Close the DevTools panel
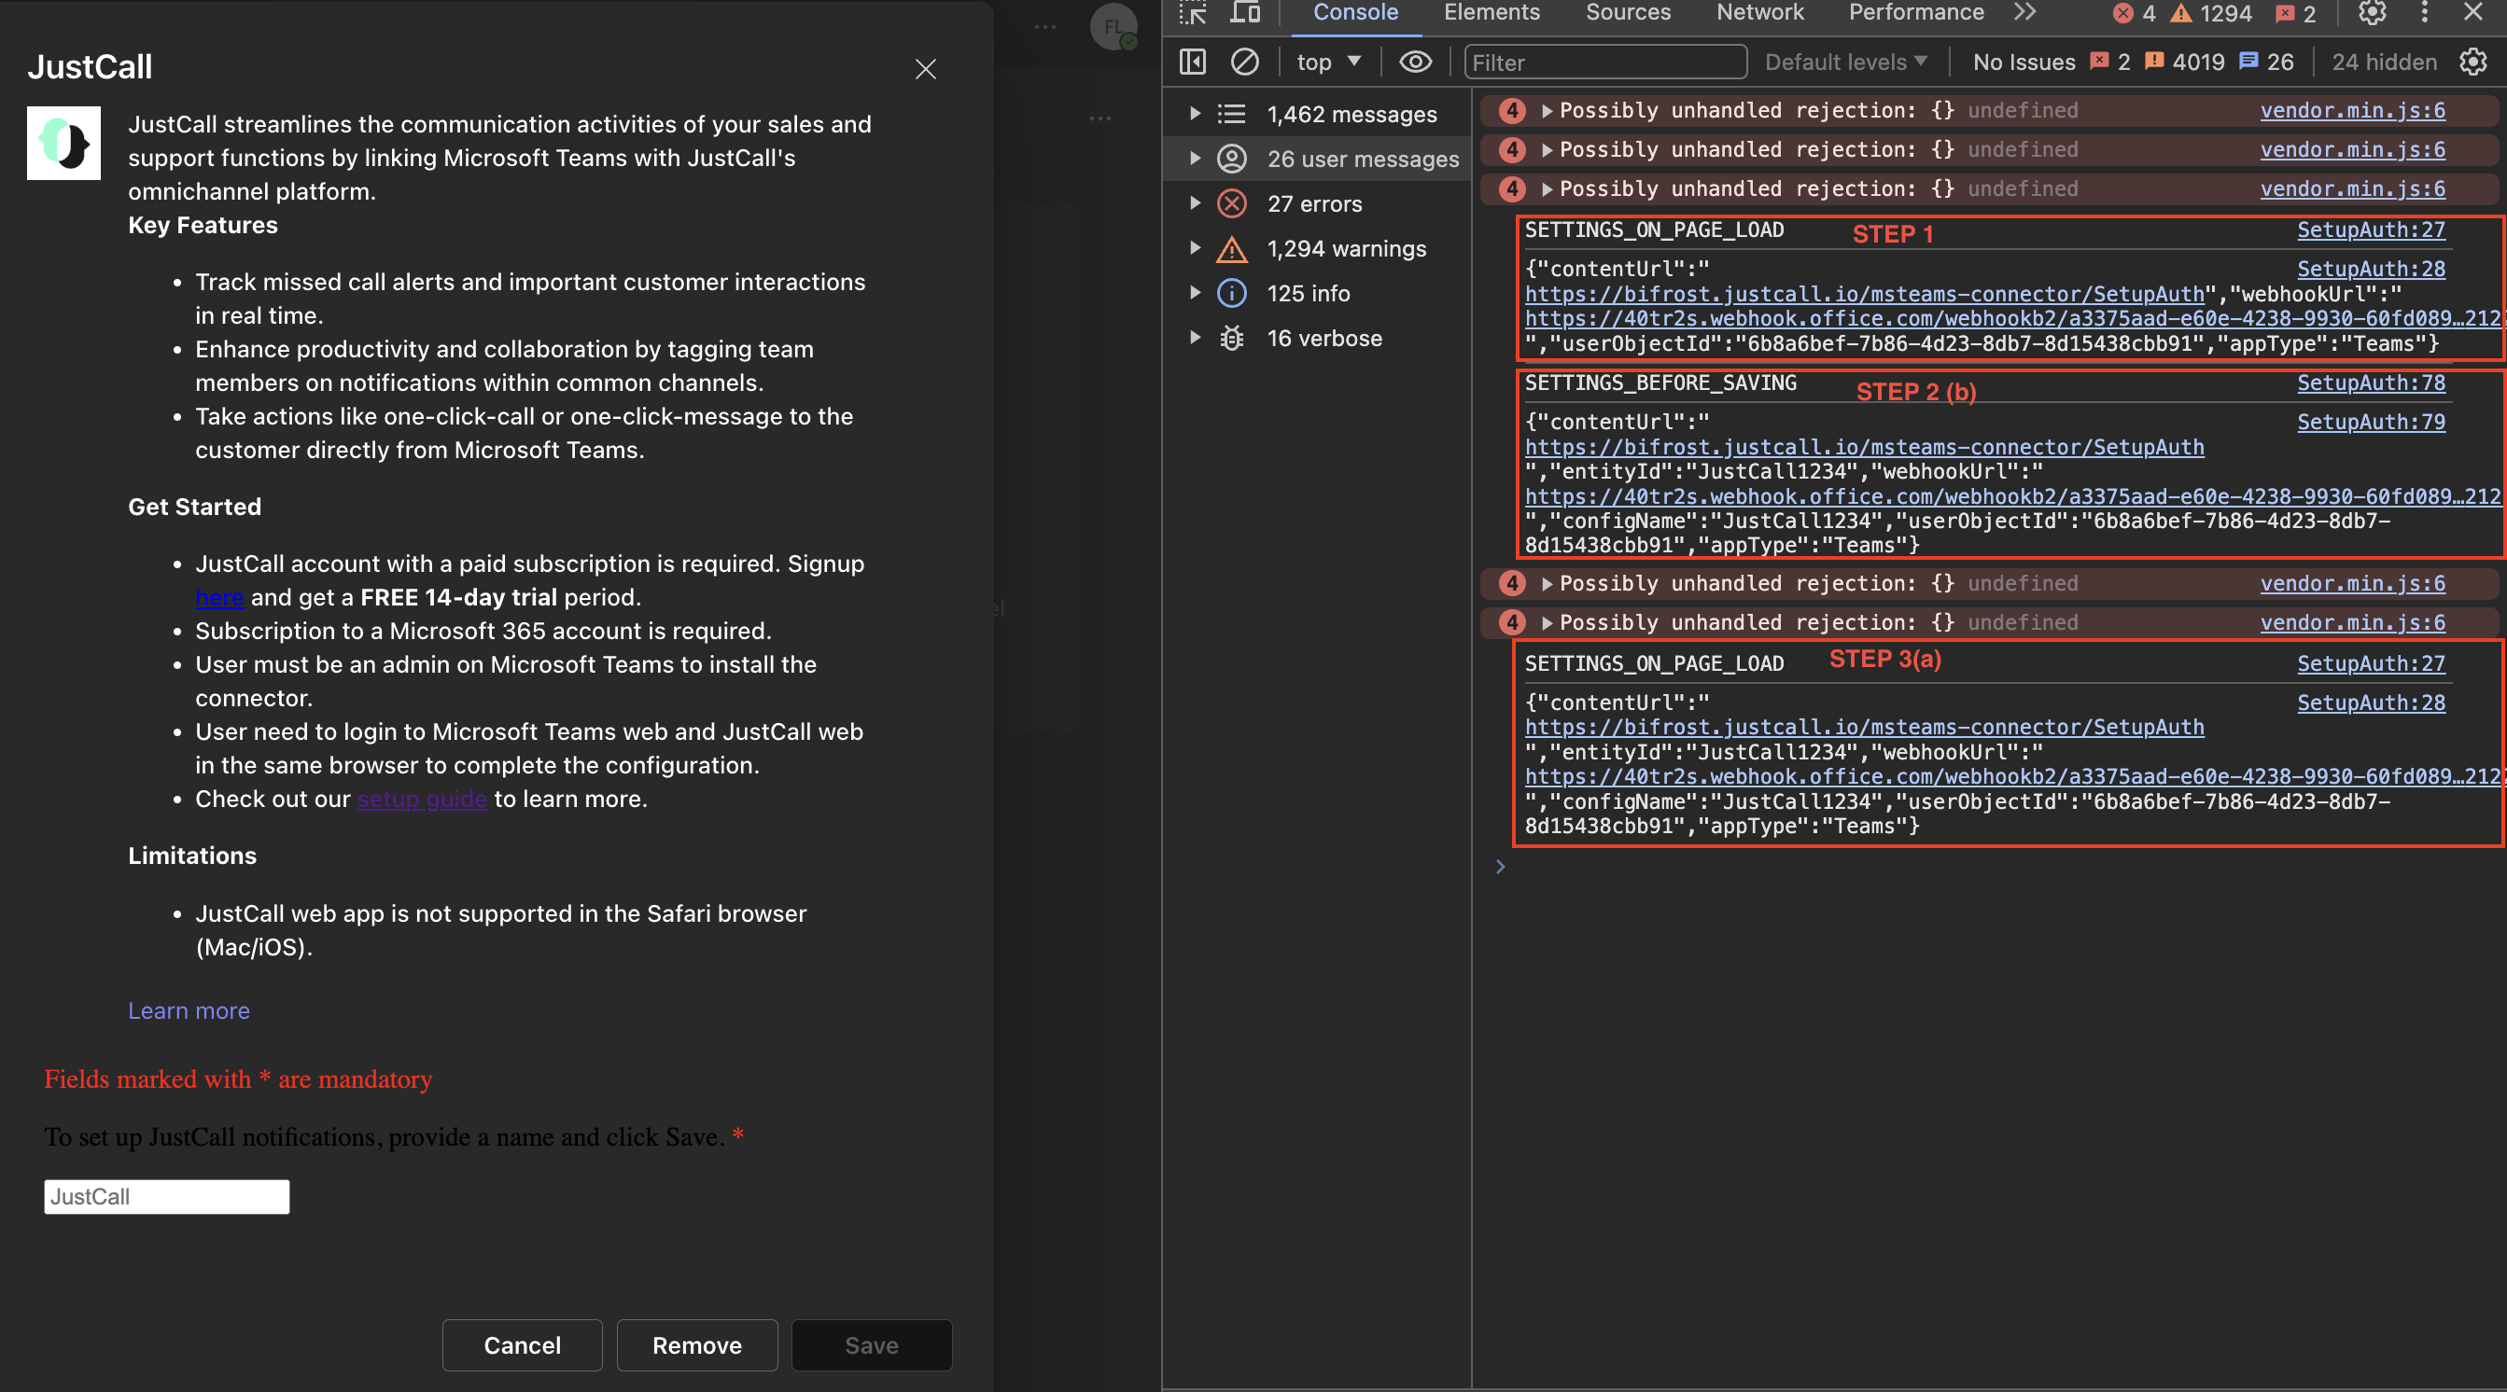Screen dimensions: 2507x1392 pos(2473,13)
